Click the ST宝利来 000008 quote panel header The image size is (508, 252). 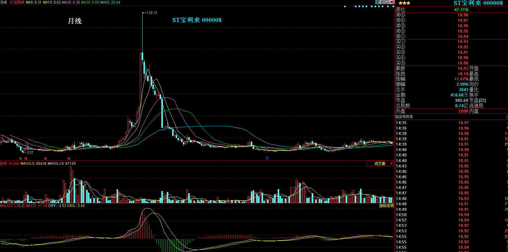click(478, 3)
